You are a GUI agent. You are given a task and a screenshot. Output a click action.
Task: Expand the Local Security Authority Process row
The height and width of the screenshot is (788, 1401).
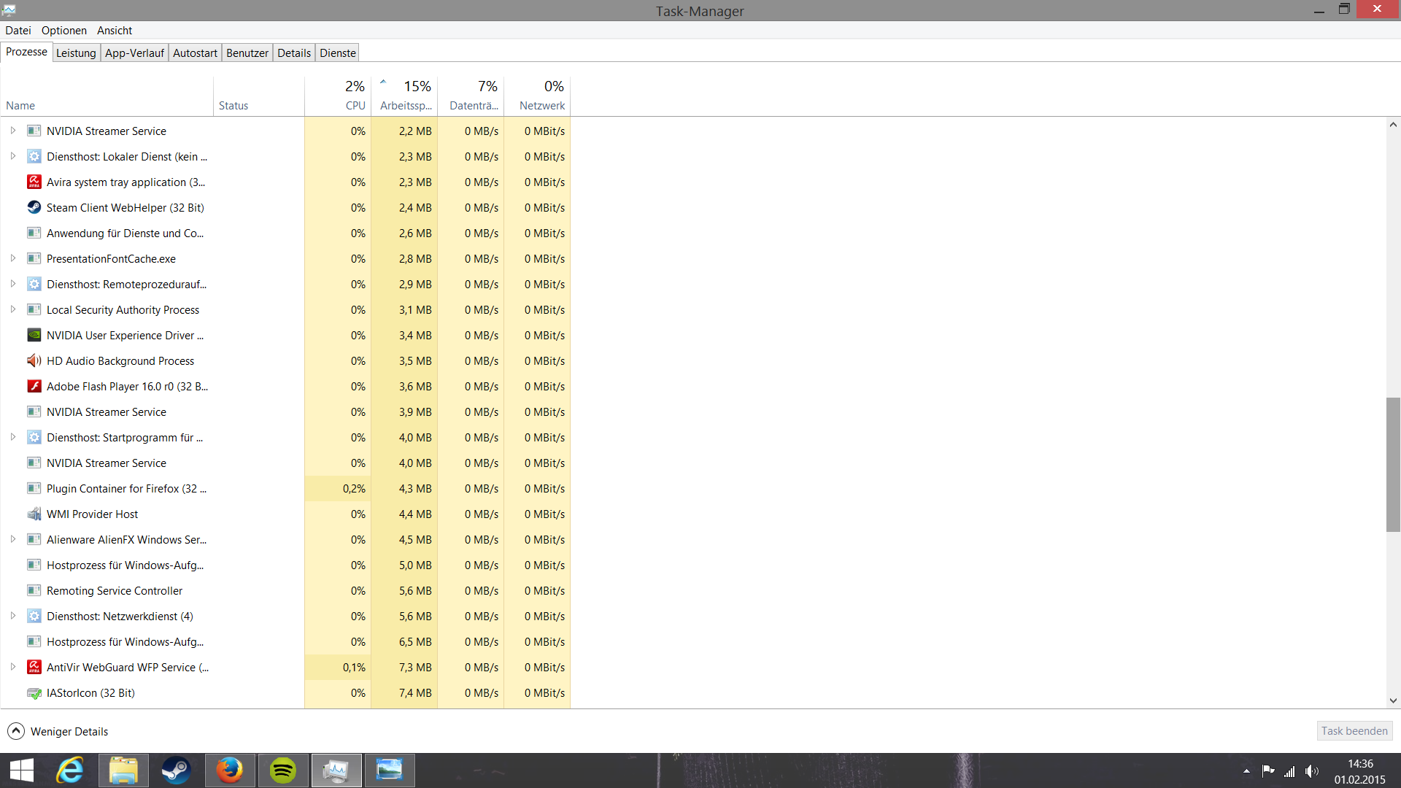pyautogui.click(x=12, y=309)
